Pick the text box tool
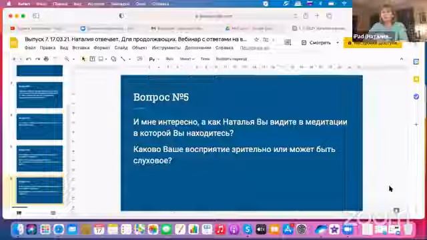This screenshot has width=427, height=240. tap(92, 59)
